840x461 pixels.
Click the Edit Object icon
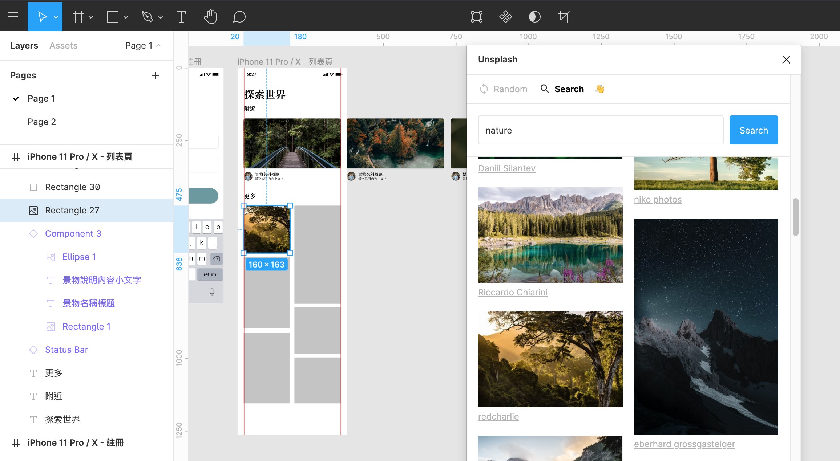(x=476, y=16)
